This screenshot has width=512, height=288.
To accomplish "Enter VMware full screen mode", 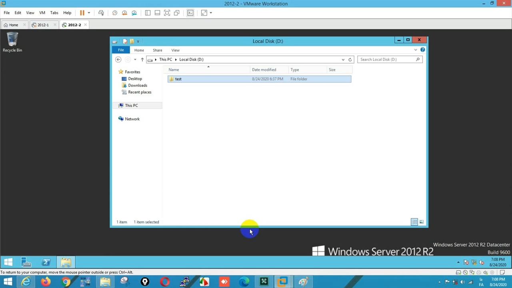I will point(167,13).
